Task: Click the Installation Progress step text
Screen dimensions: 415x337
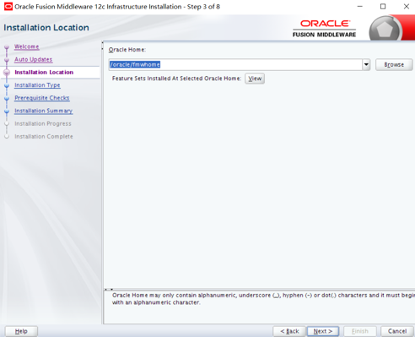Action: coord(43,123)
